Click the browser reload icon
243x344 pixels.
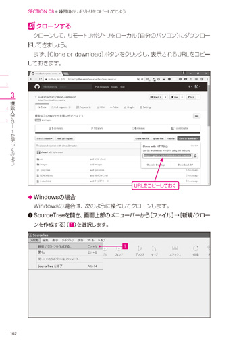click(40, 79)
